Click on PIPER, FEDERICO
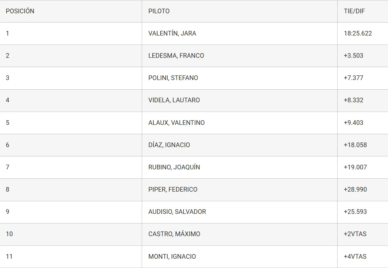 [x=173, y=189]
